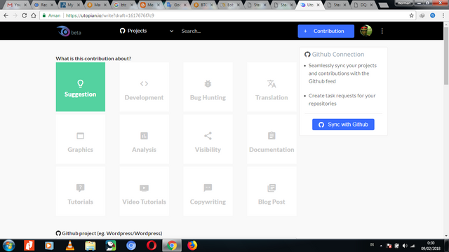Screen dimensions: 449x252
Task: Switch to the DQ browser tab
Action: [363, 5]
